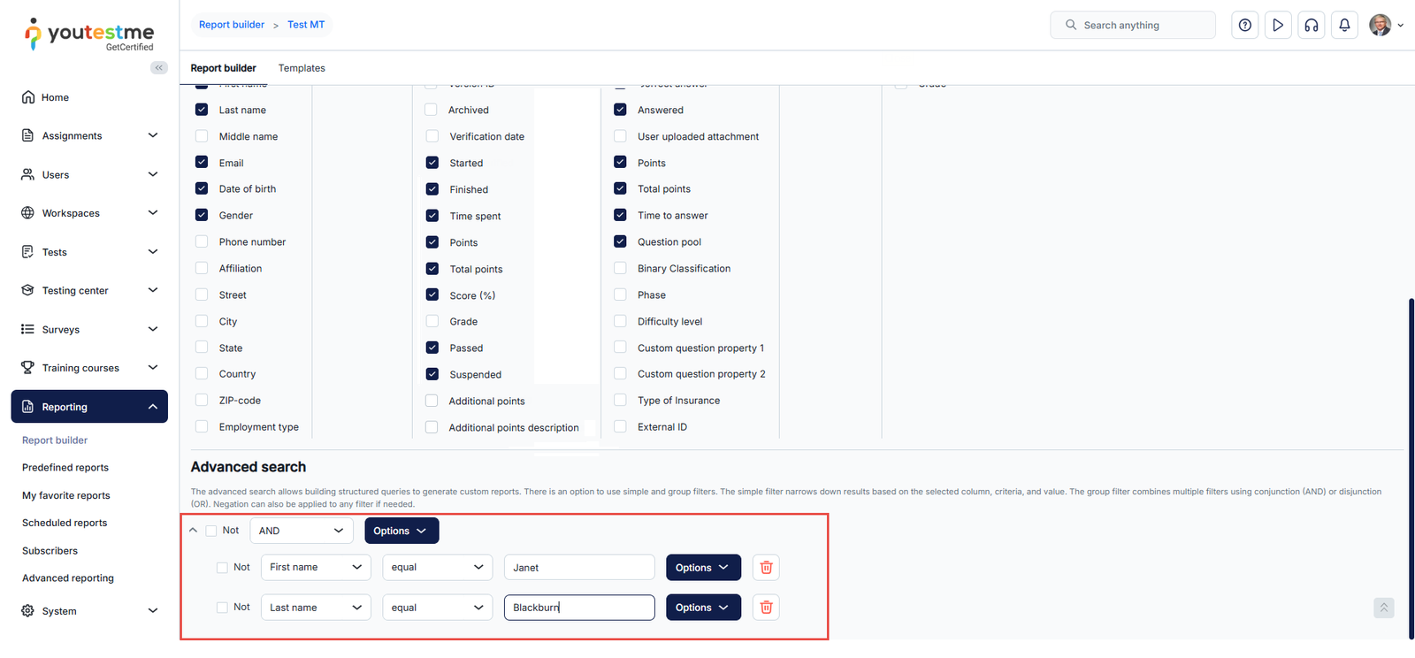Click the scroll-to-top arrow button
The image size is (1415, 658).
tap(1384, 608)
